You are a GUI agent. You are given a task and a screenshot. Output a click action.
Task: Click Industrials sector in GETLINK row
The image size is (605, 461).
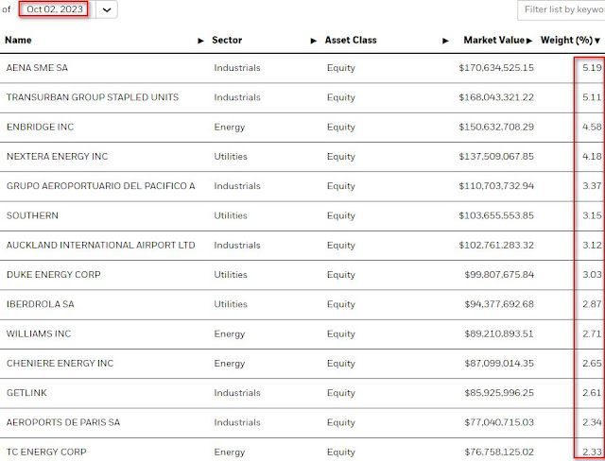[237, 393]
